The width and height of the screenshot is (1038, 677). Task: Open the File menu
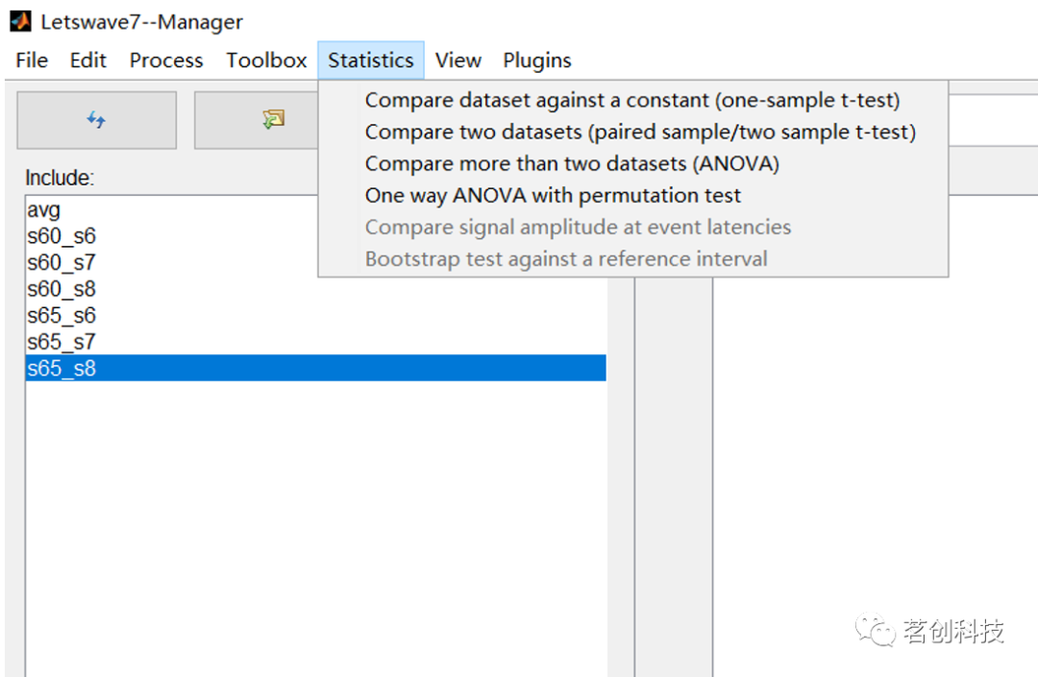(x=32, y=60)
